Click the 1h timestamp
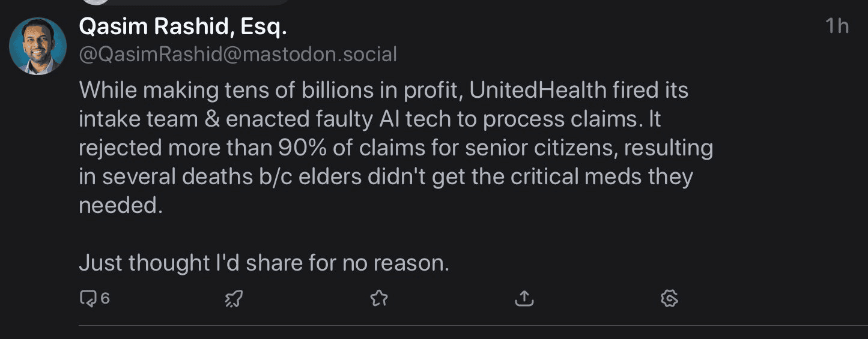 click(x=837, y=26)
